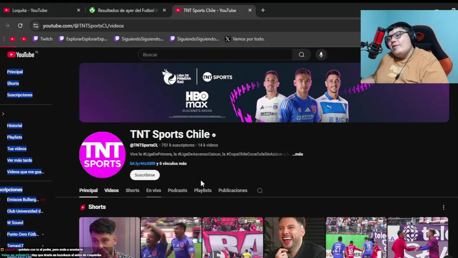The height and width of the screenshot is (258, 458).
Task: Click the HBO Max channel banner
Action: (x=264, y=92)
